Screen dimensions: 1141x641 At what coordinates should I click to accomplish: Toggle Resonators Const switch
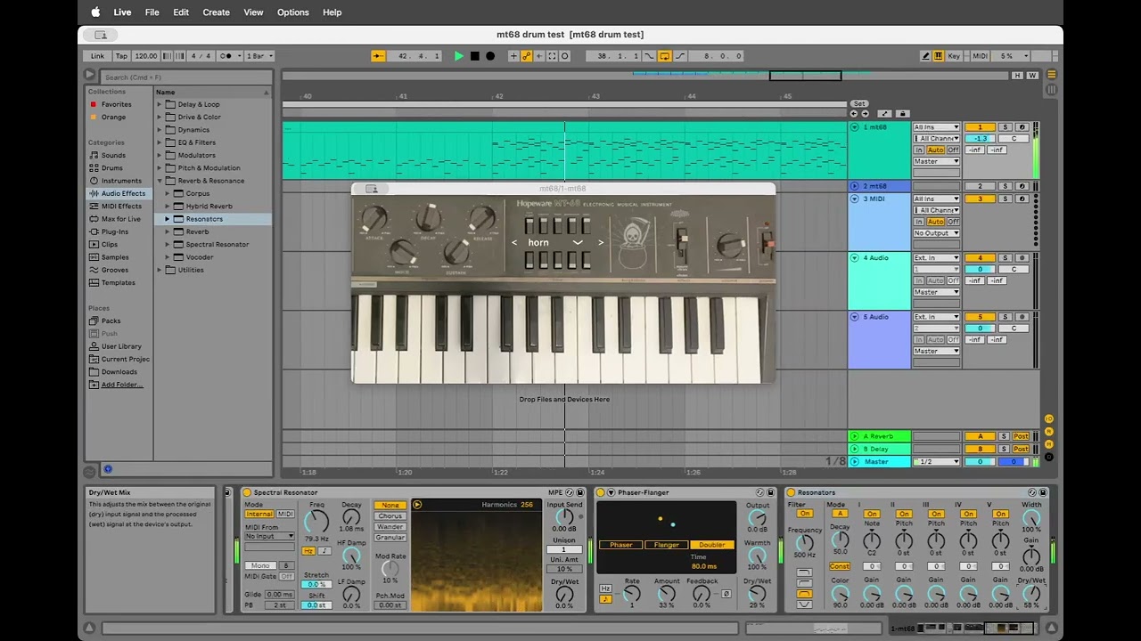pos(839,566)
